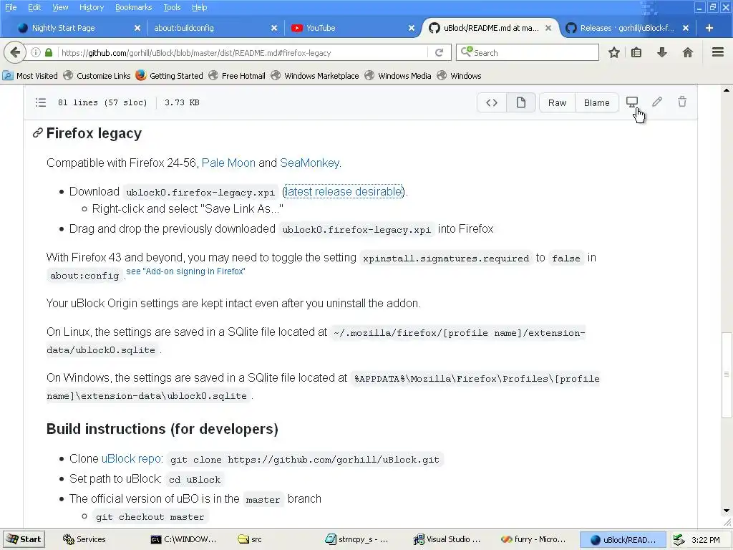Open the Customize Links bookmark
This screenshot has width=733, height=550.
(x=97, y=76)
